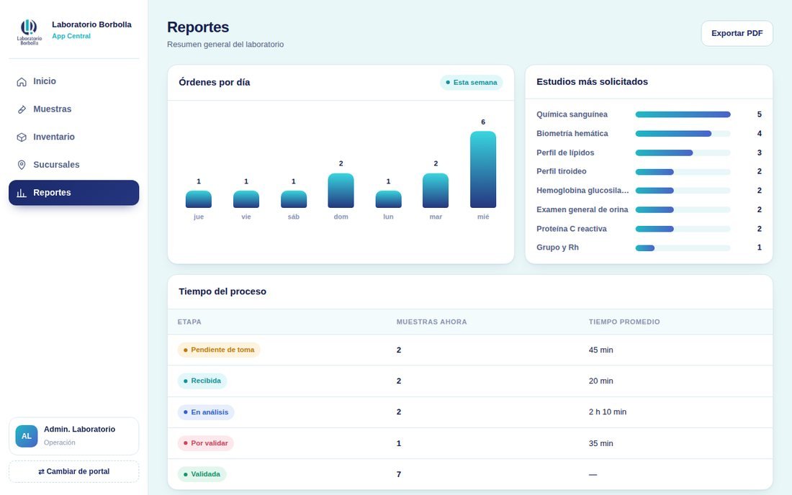The height and width of the screenshot is (495, 792).
Task: Click Cambiar de portal button
Action: pyautogui.click(x=73, y=471)
